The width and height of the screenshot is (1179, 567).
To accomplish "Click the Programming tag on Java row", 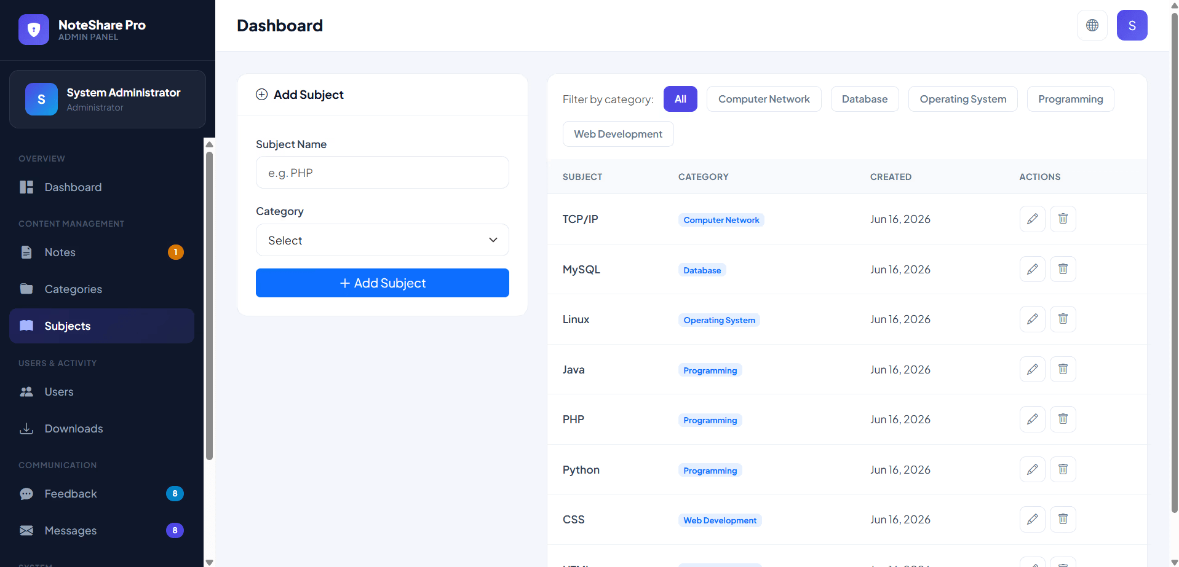I will (x=710, y=370).
